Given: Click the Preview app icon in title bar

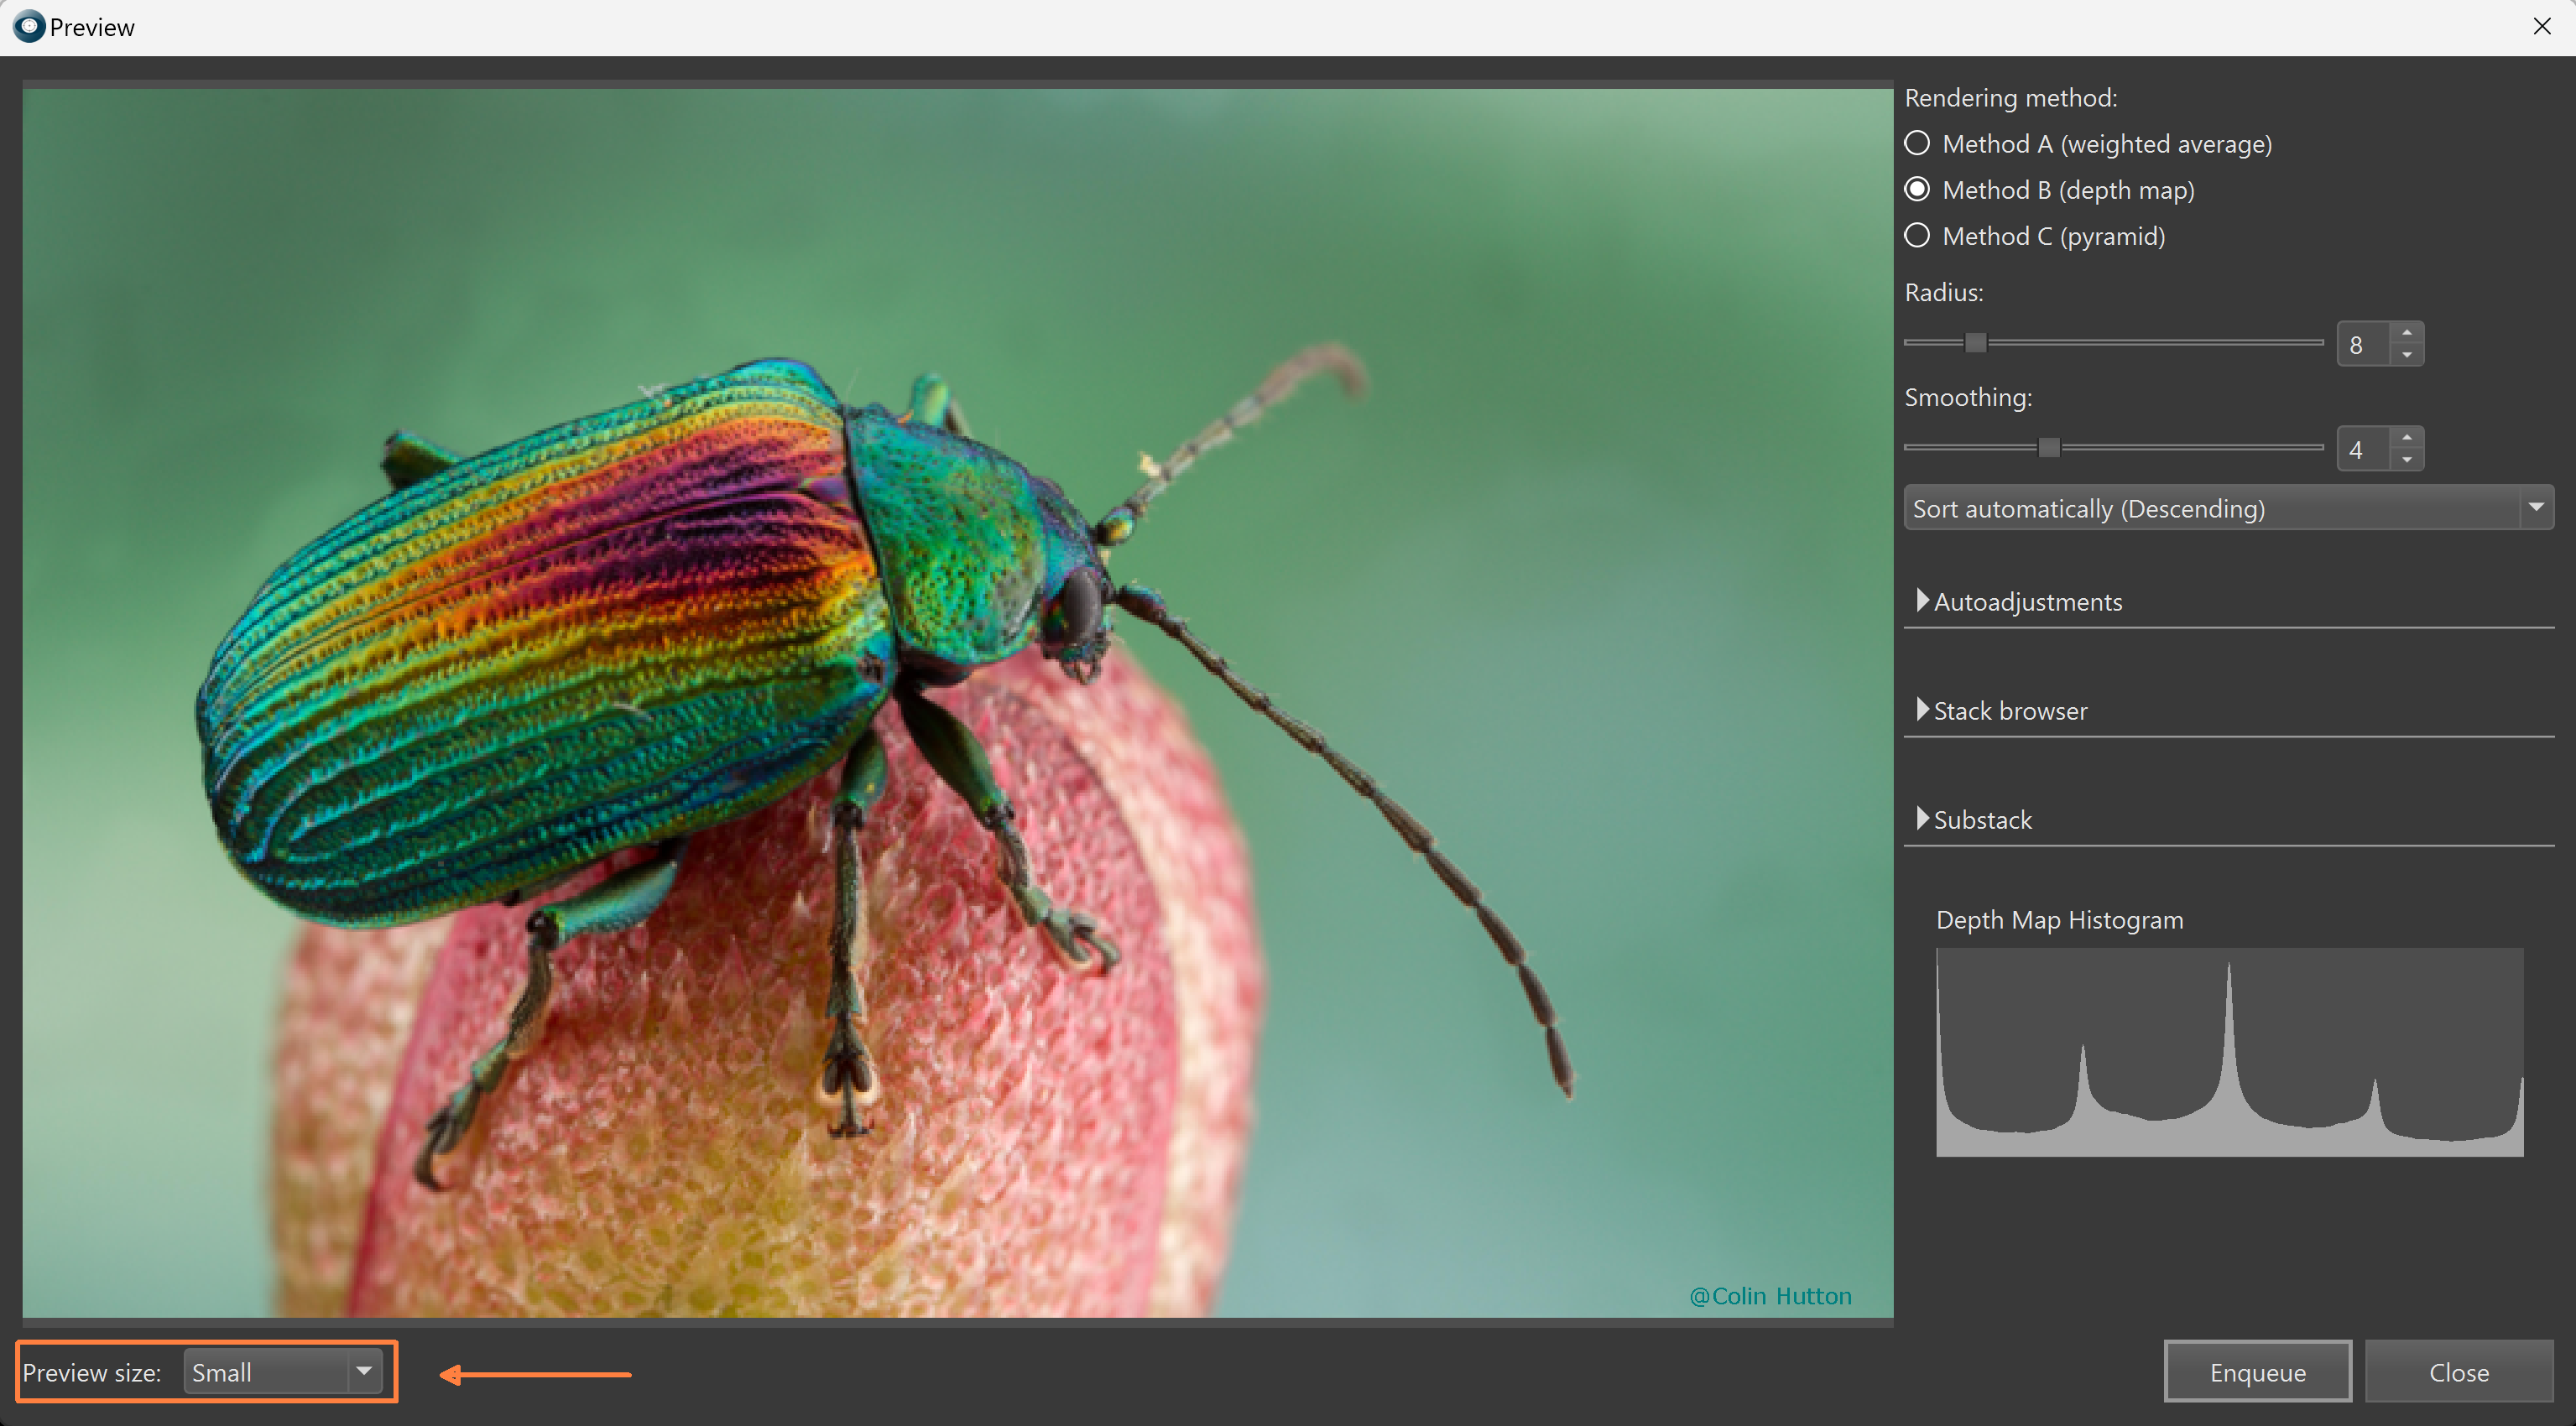Looking at the screenshot, I should [29, 27].
